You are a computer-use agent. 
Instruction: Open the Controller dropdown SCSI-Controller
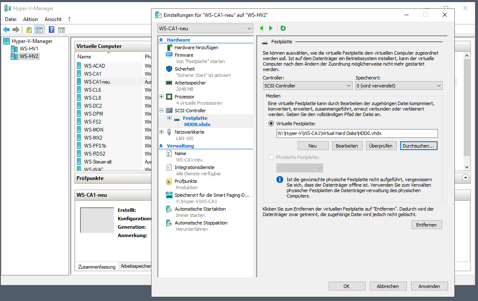click(308, 86)
